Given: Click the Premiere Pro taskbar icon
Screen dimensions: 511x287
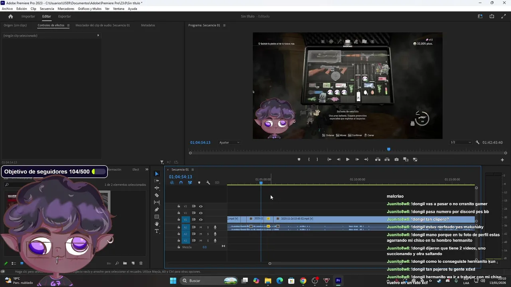Looking at the screenshot, I should [x=338, y=281].
